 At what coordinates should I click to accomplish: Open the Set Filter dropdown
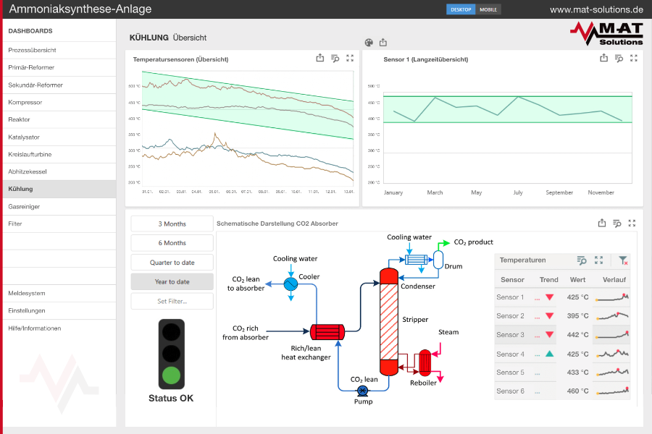click(172, 301)
